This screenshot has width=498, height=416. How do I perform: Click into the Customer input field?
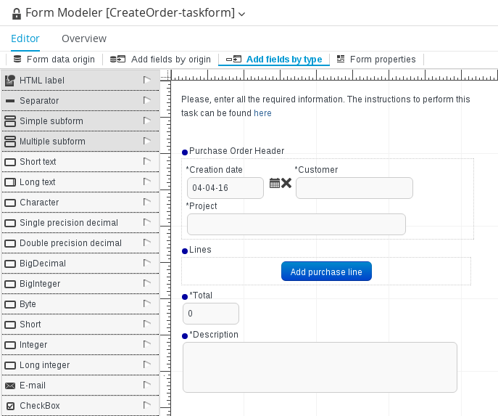[354, 188]
